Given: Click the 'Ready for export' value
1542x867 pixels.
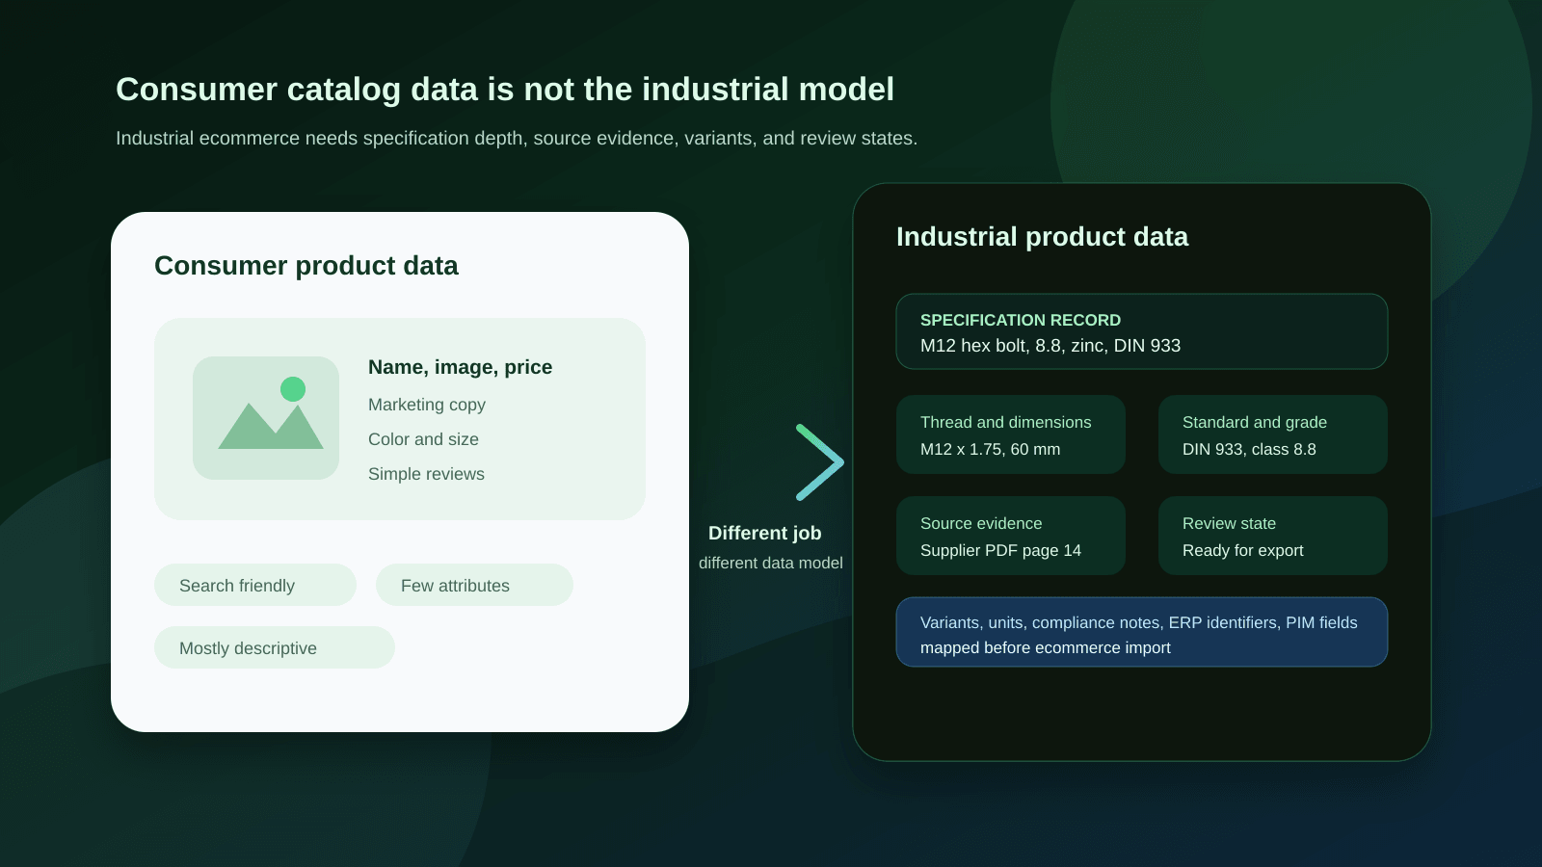Looking at the screenshot, I should tap(1242, 550).
